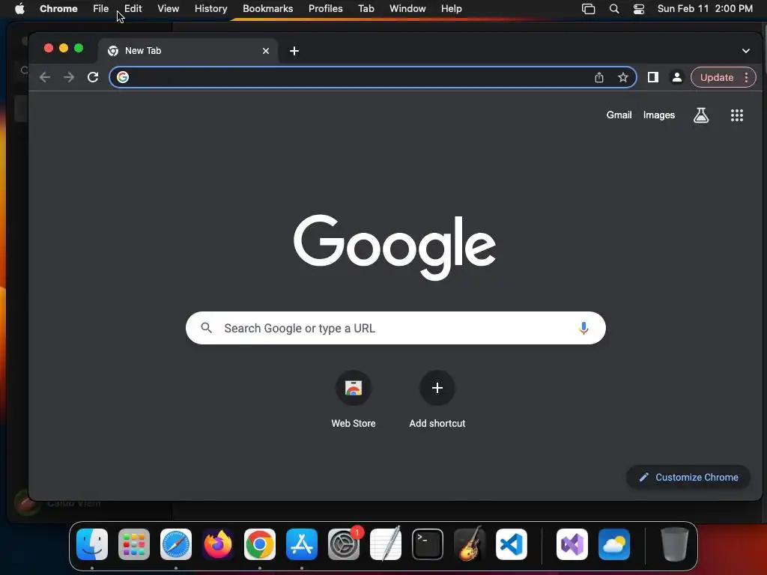
Task: Expand the tab search chevron
Action: click(745, 51)
